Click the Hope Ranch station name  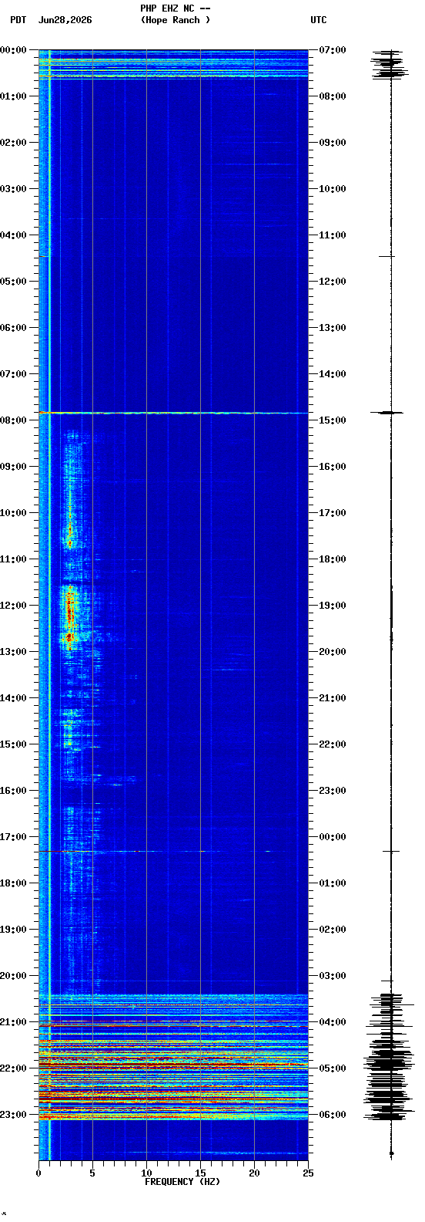(176, 20)
